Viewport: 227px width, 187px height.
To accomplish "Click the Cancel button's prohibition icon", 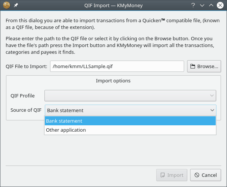I will pos(197,175).
